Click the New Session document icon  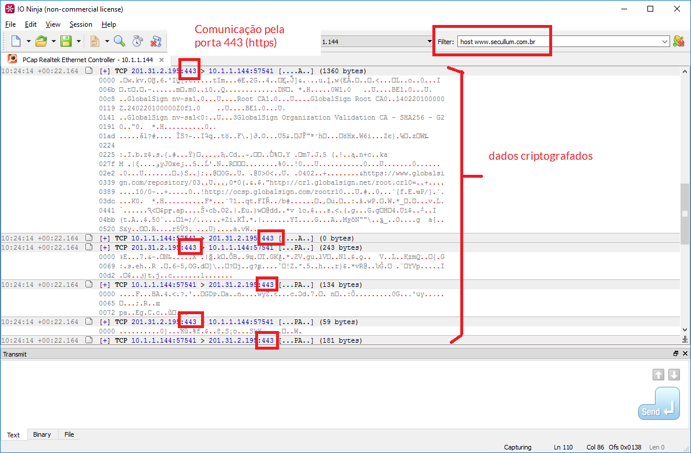click(16, 41)
